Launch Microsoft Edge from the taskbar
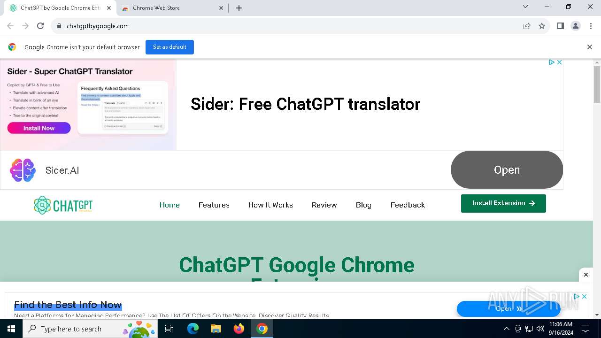This screenshot has height=338, width=601. pos(193,329)
